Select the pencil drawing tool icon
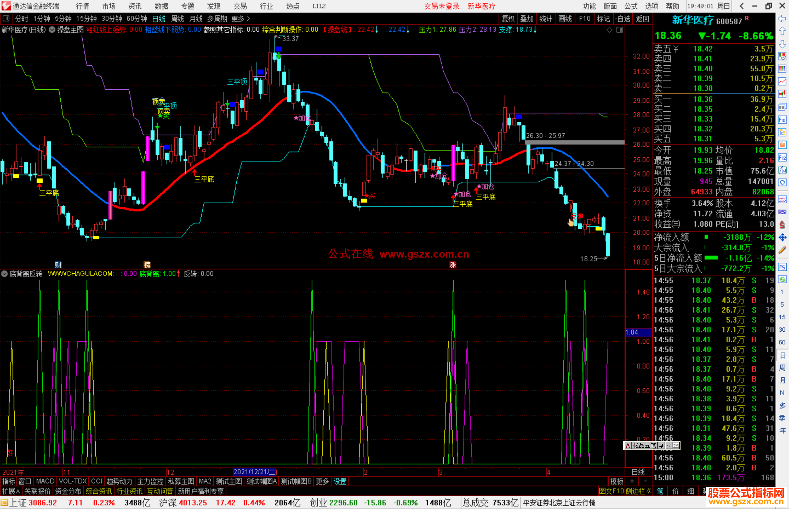This screenshot has width=789, height=509. (x=782, y=250)
